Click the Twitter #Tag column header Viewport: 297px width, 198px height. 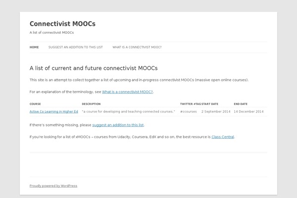191,104
